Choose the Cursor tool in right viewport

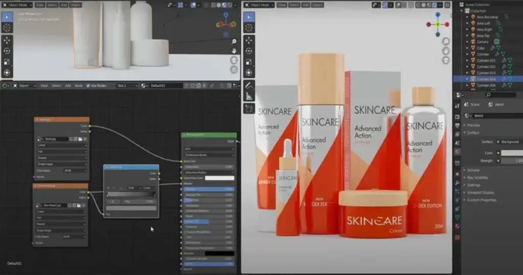pos(249,28)
